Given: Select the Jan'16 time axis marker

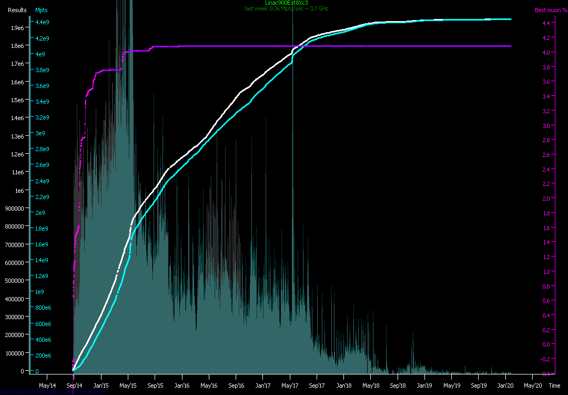Looking at the screenshot, I should coord(182,386).
